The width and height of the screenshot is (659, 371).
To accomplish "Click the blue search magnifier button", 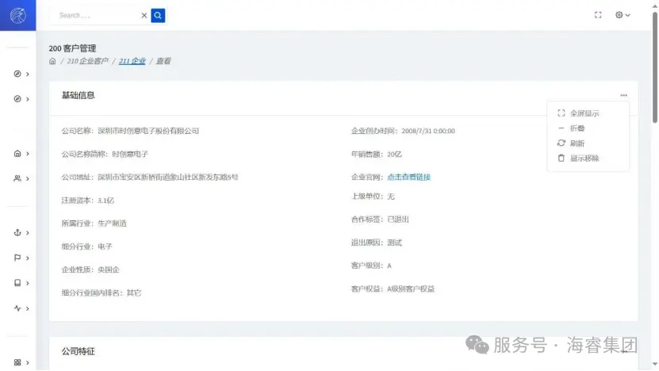I will 158,15.
